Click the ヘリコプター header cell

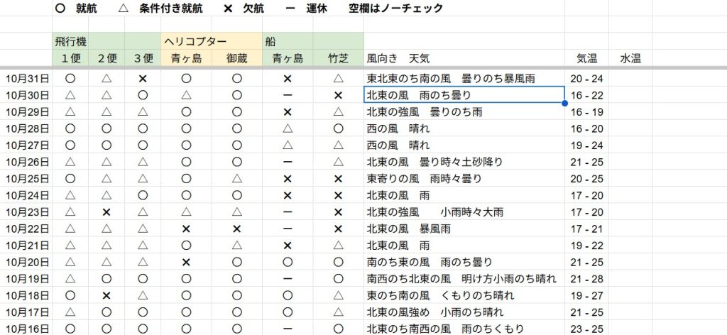point(196,41)
